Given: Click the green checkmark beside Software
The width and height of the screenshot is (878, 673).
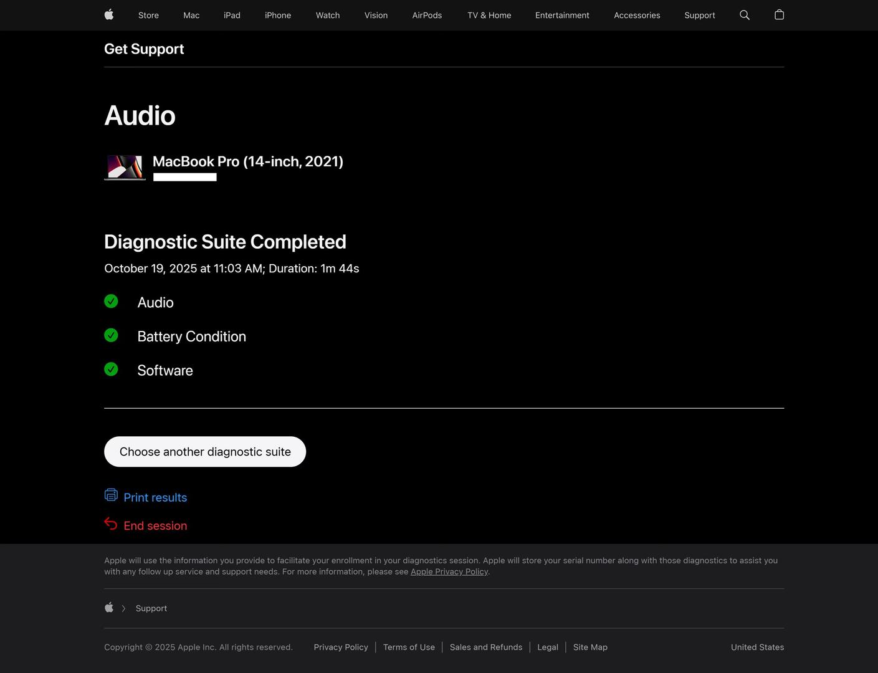Looking at the screenshot, I should point(111,370).
